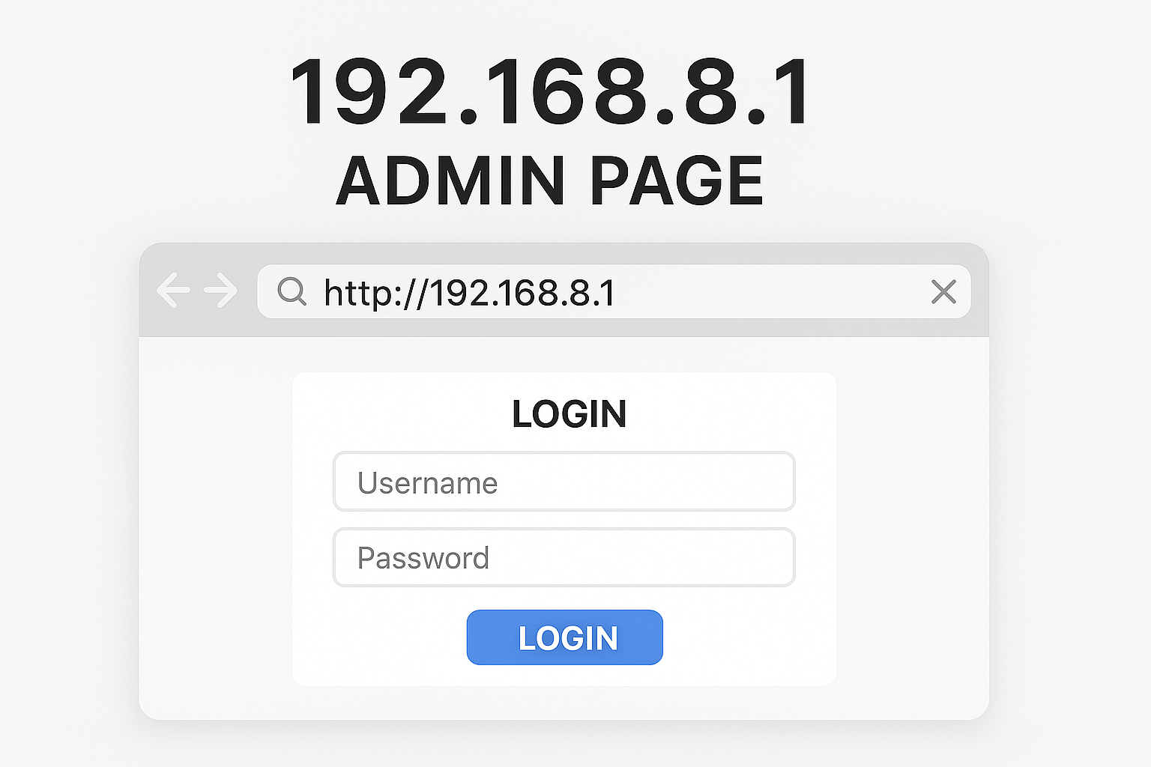
Task: Click the ADMIN PAGE title text
Action: (x=549, y=178)
